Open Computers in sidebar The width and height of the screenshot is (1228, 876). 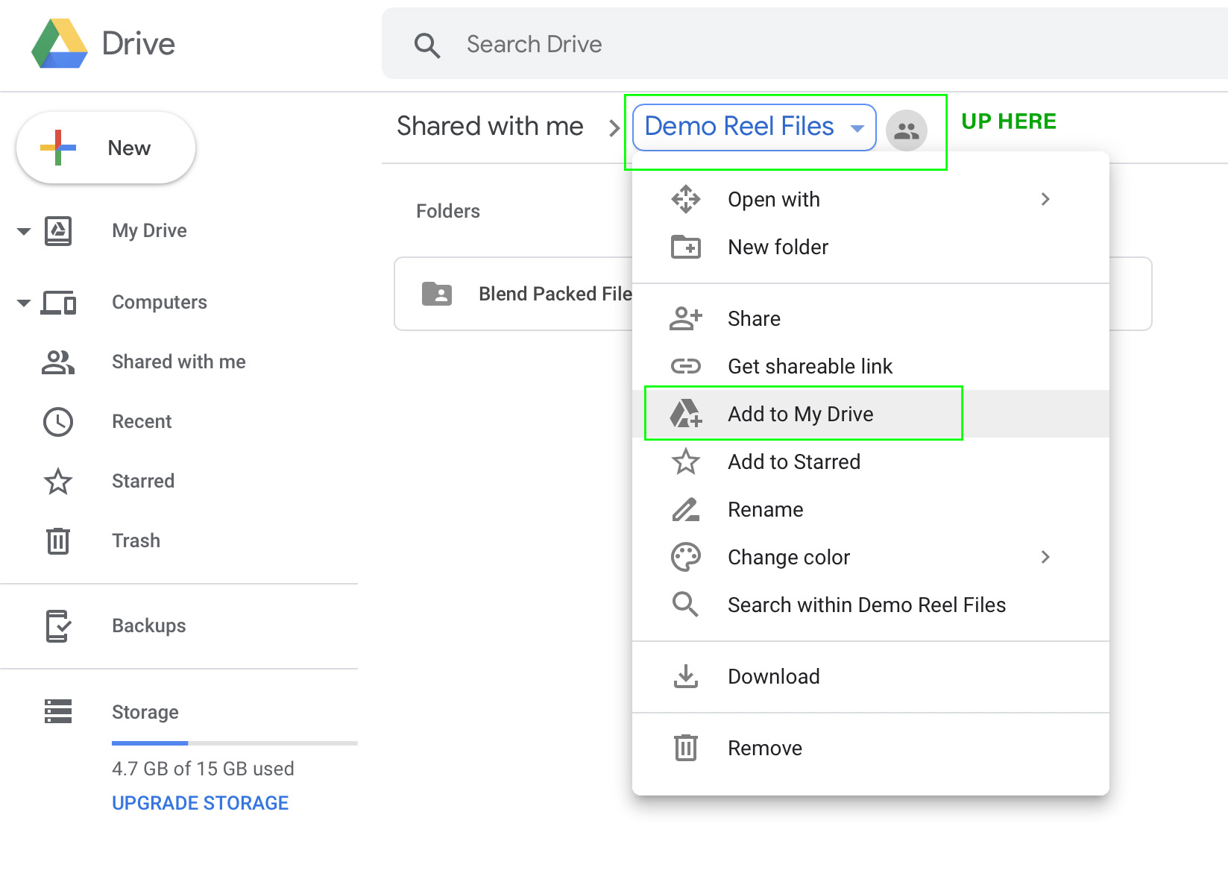(160, 302)
